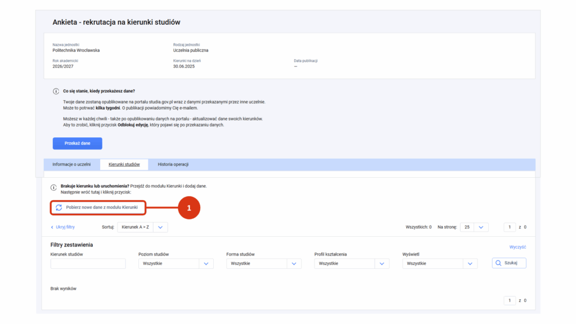Screen dimensions: 576x324
Task: Expand the Na stronę 25 dropdown
Action: (474, 227)
